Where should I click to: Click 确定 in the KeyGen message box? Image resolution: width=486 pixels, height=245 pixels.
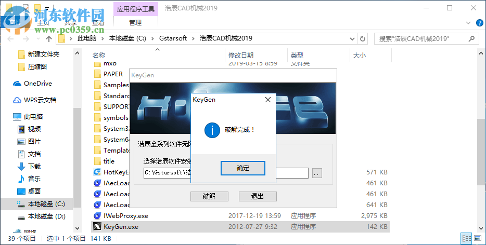pos(242,168)
